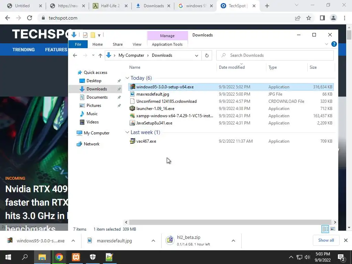Open the Application Tools tab

tap(167, 44)
